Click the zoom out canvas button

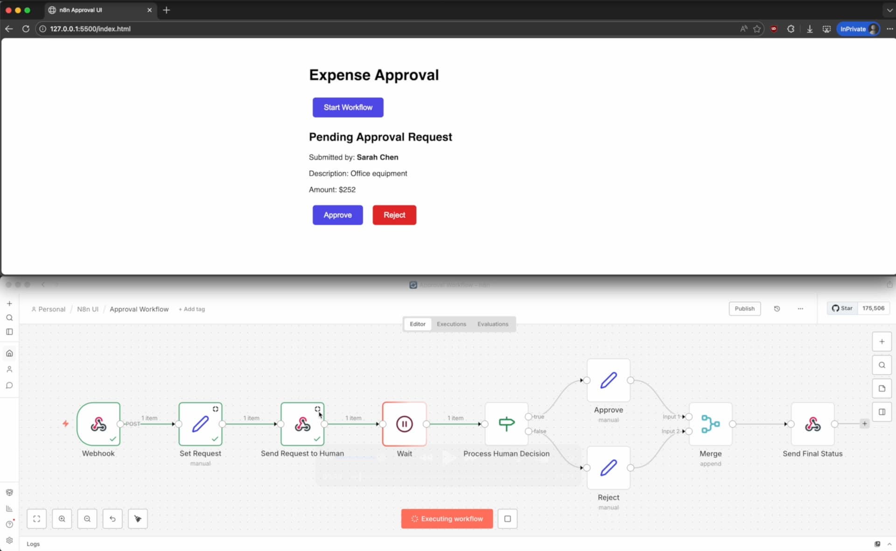(x=87, y=519)
